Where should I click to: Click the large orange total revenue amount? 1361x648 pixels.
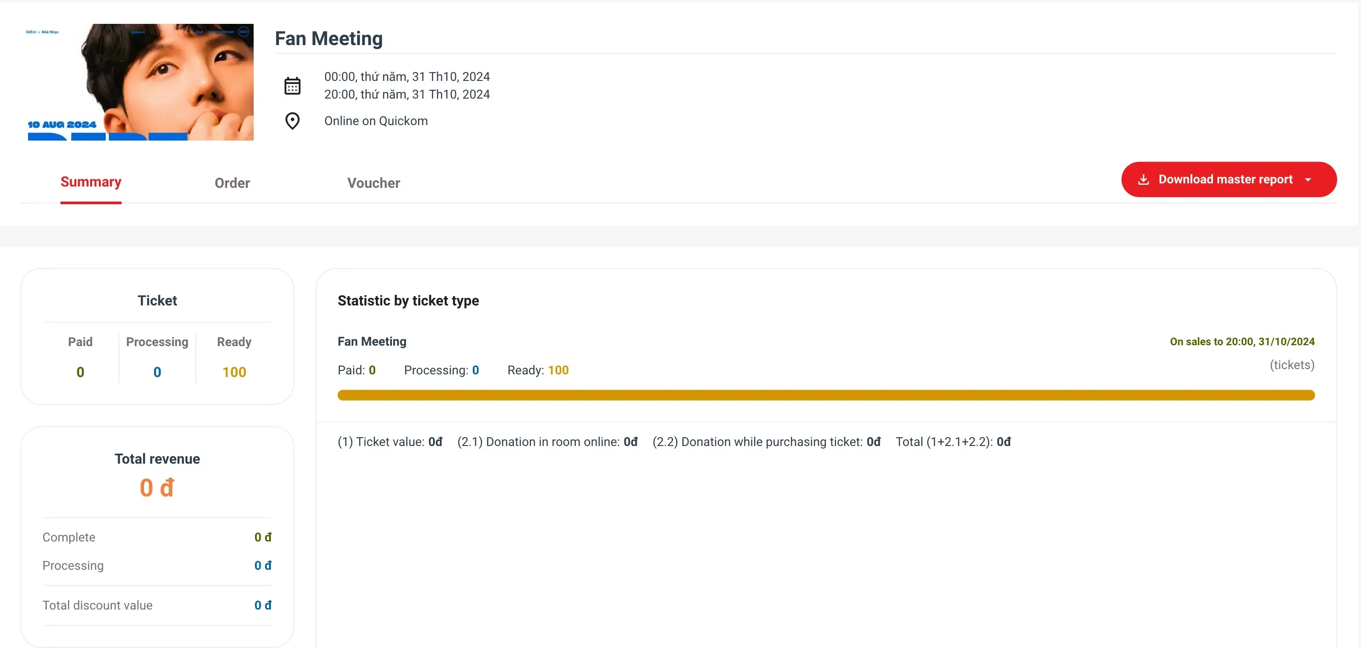point(157,487)
